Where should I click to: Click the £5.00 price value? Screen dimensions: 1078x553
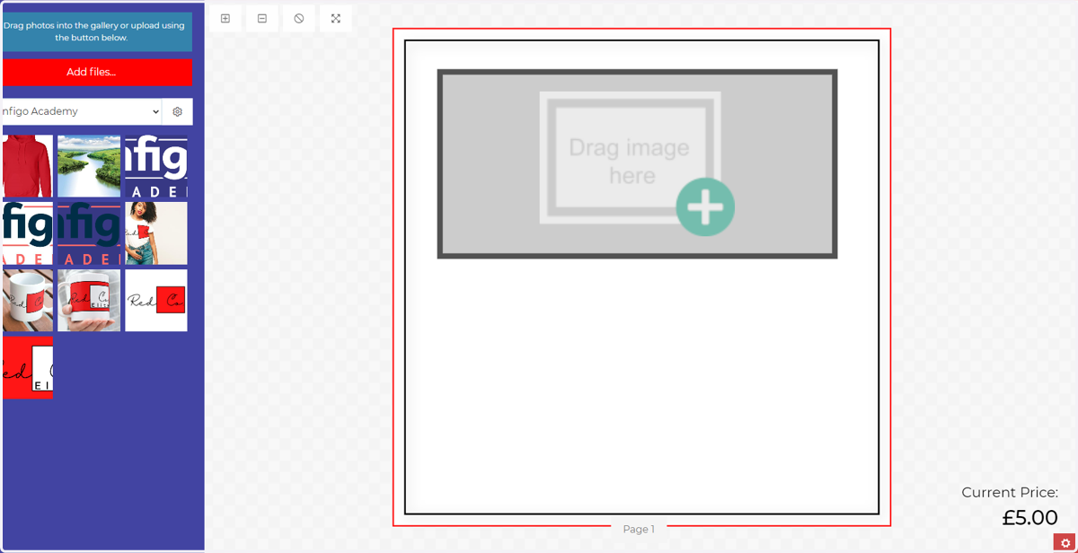[1029, 518]
